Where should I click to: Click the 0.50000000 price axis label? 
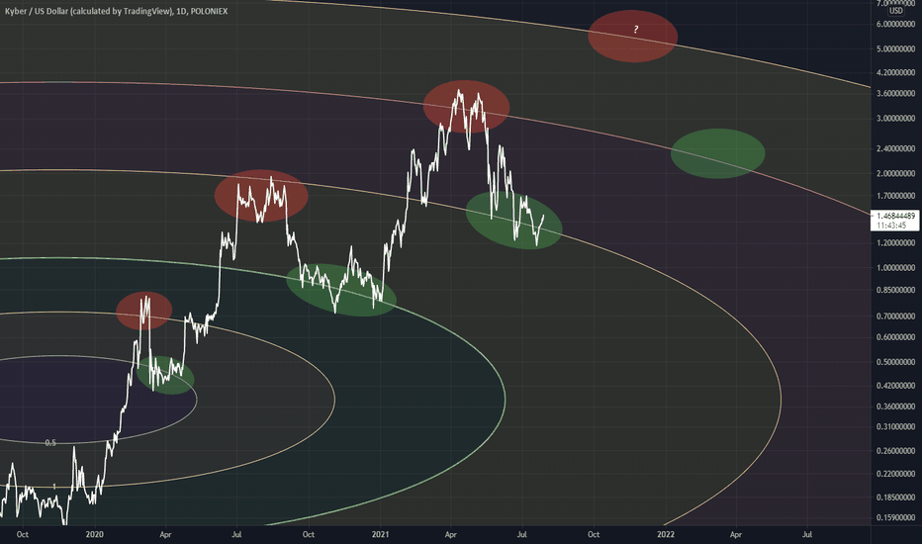click(895, 362)
